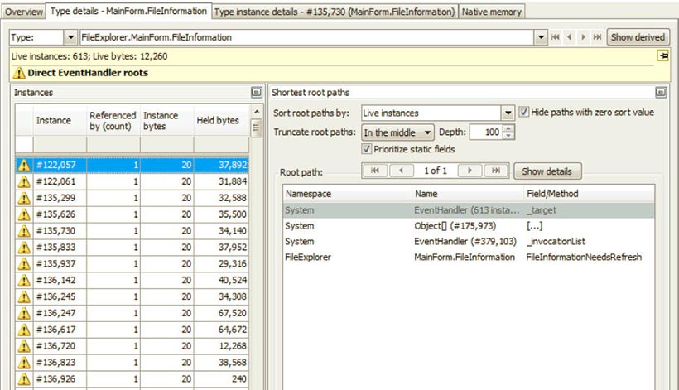Sort by Held bytes column header
Screen dimensions: 679x390
[221, 120]
